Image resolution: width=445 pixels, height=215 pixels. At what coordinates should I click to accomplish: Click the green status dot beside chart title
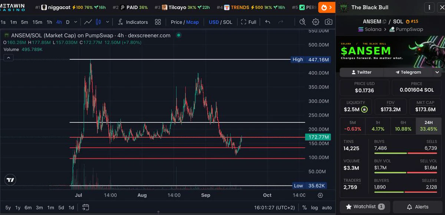click(179, 35)
